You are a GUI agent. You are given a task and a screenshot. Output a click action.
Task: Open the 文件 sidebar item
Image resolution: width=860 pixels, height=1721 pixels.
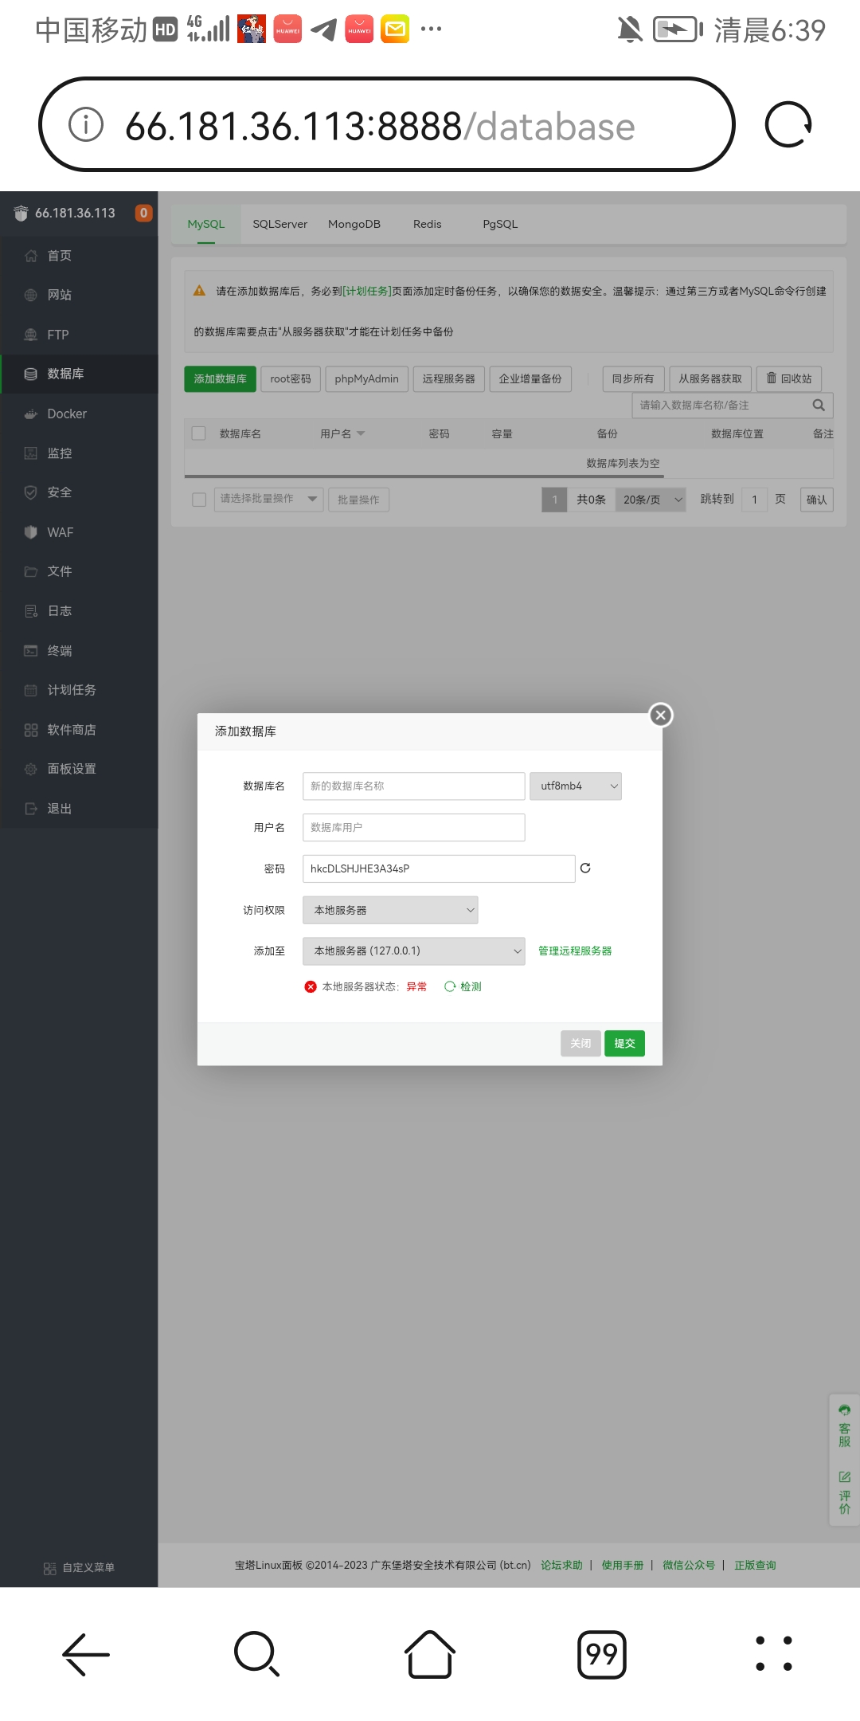point(79,571)
